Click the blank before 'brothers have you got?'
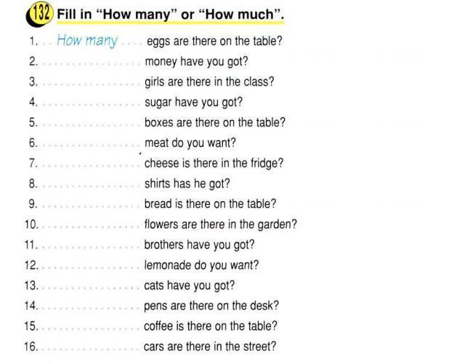 (92, 247)
